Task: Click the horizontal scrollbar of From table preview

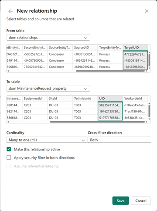Action: coord(110,71)
